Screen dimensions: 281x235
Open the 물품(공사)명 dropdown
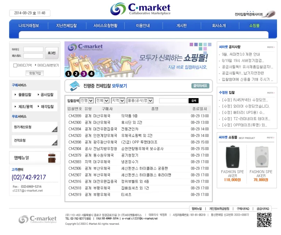[x=140, y=101]
